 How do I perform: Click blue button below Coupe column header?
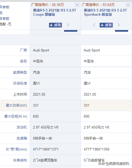pos(71,31)
